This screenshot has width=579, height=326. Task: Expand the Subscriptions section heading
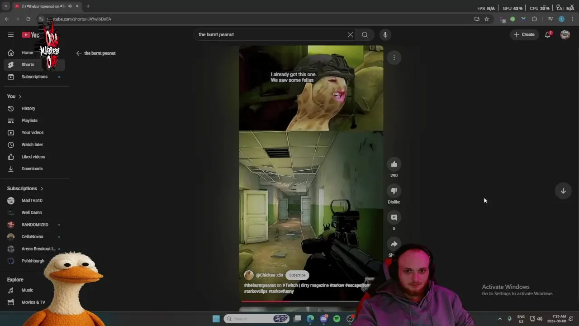click(x=25, y=189)
